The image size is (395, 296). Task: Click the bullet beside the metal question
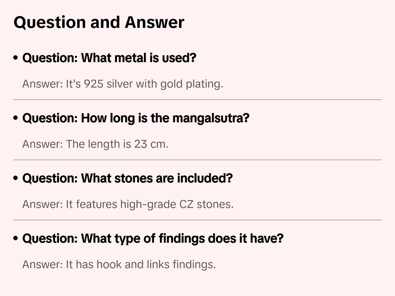point(16,58)
